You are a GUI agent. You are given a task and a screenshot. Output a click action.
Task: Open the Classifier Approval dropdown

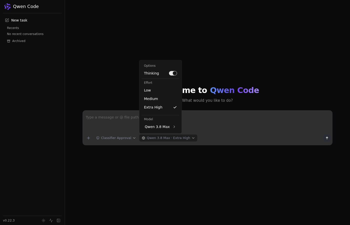pyautogui.click(x=116, y=138)
